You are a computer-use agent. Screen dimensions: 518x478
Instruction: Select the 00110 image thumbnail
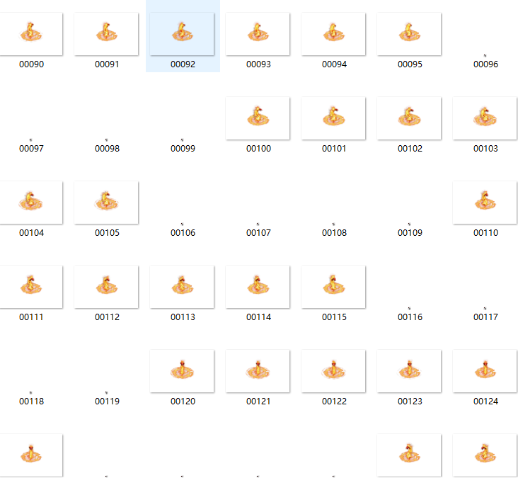tap(485, 203)
